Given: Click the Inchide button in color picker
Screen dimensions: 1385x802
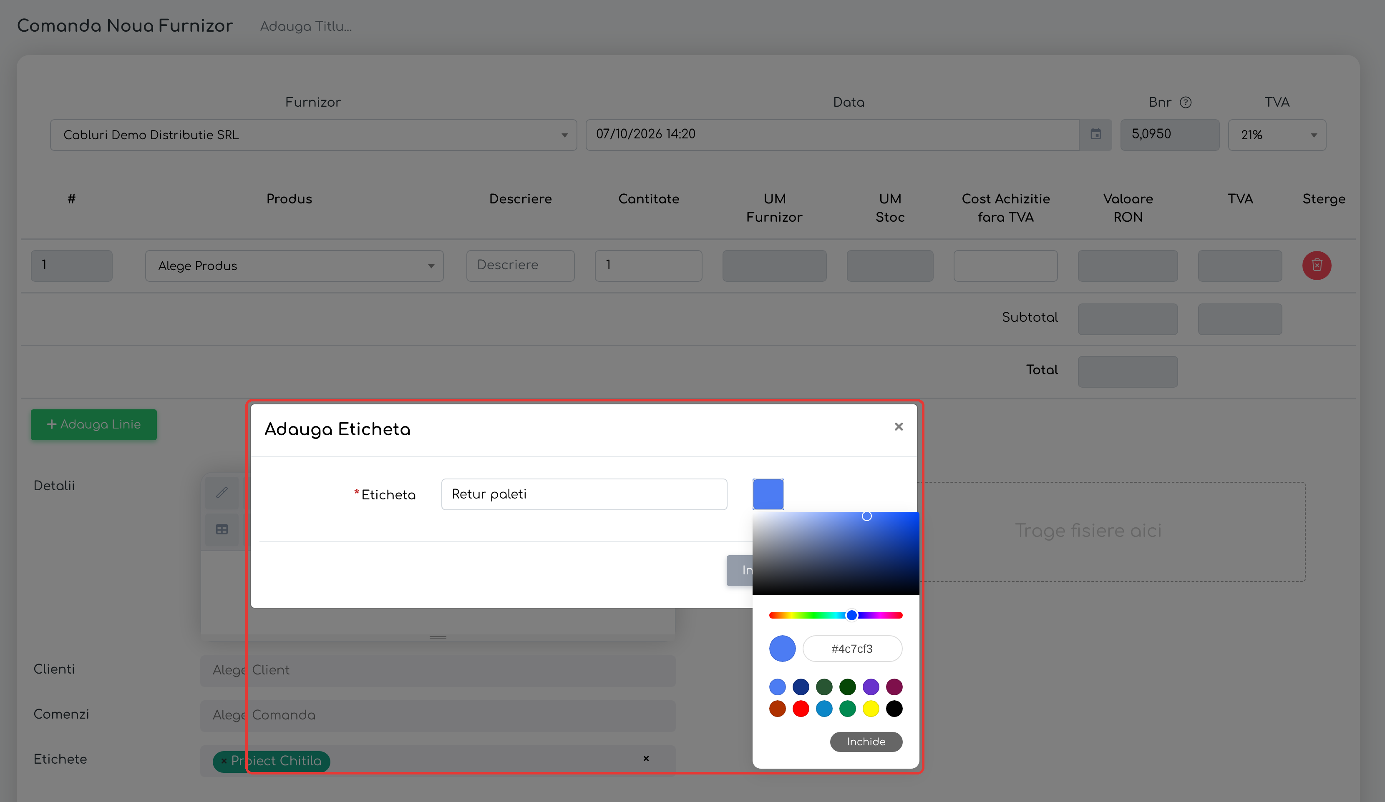Looking at the screenshot, I should click(866, 742).
